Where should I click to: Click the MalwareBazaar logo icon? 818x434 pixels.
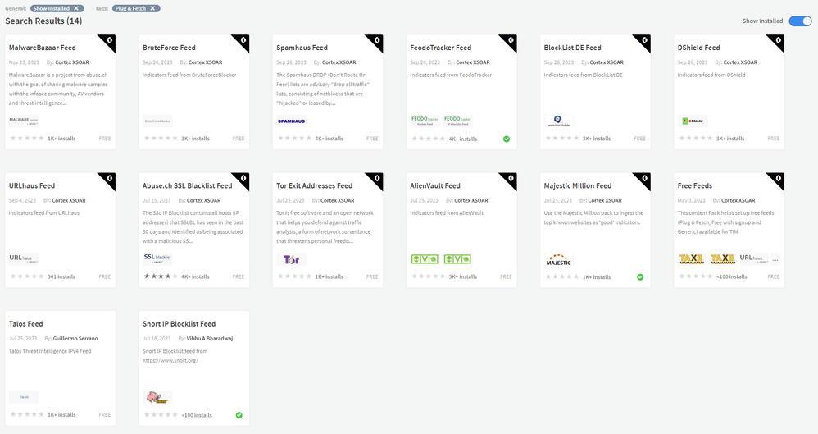pos(24,120)
